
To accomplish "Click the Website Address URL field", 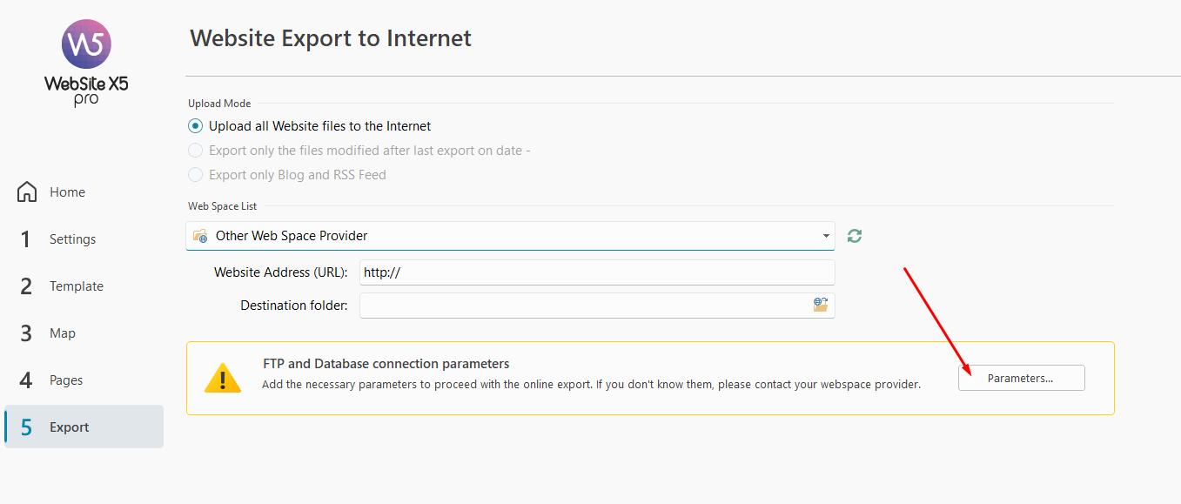I will (x=596, y=272).
